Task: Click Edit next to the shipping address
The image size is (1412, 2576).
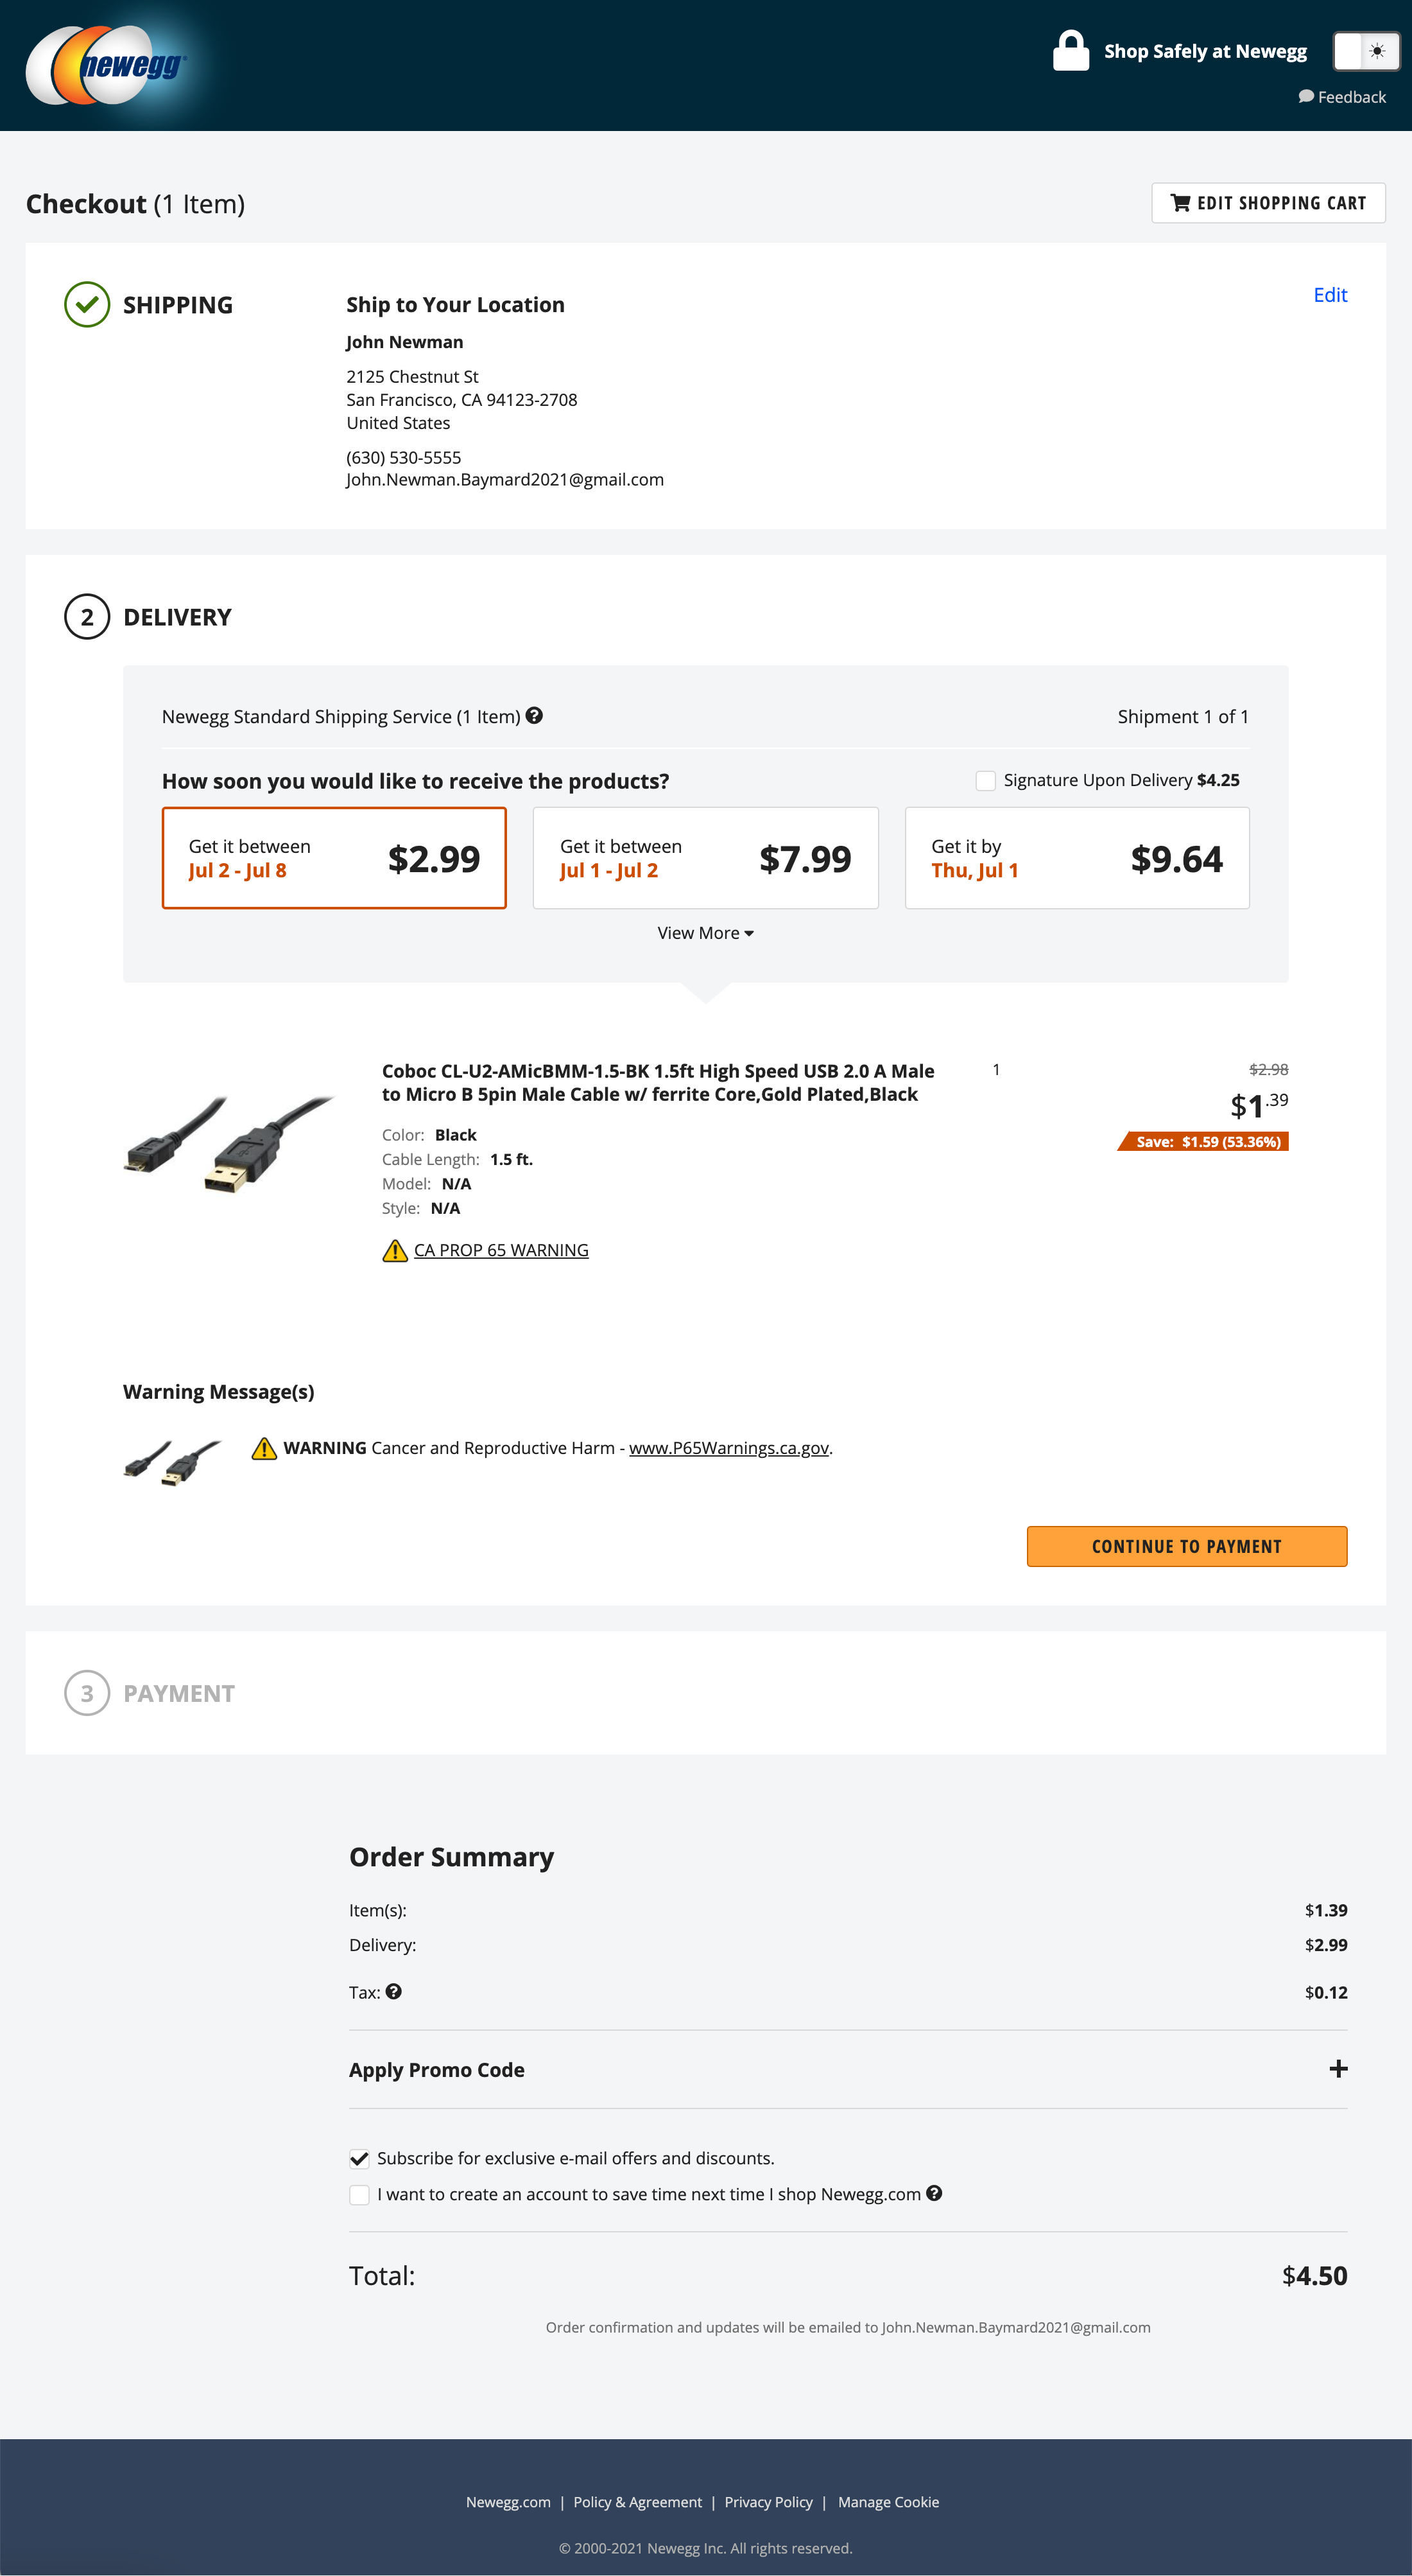Action: (1330, 295)
